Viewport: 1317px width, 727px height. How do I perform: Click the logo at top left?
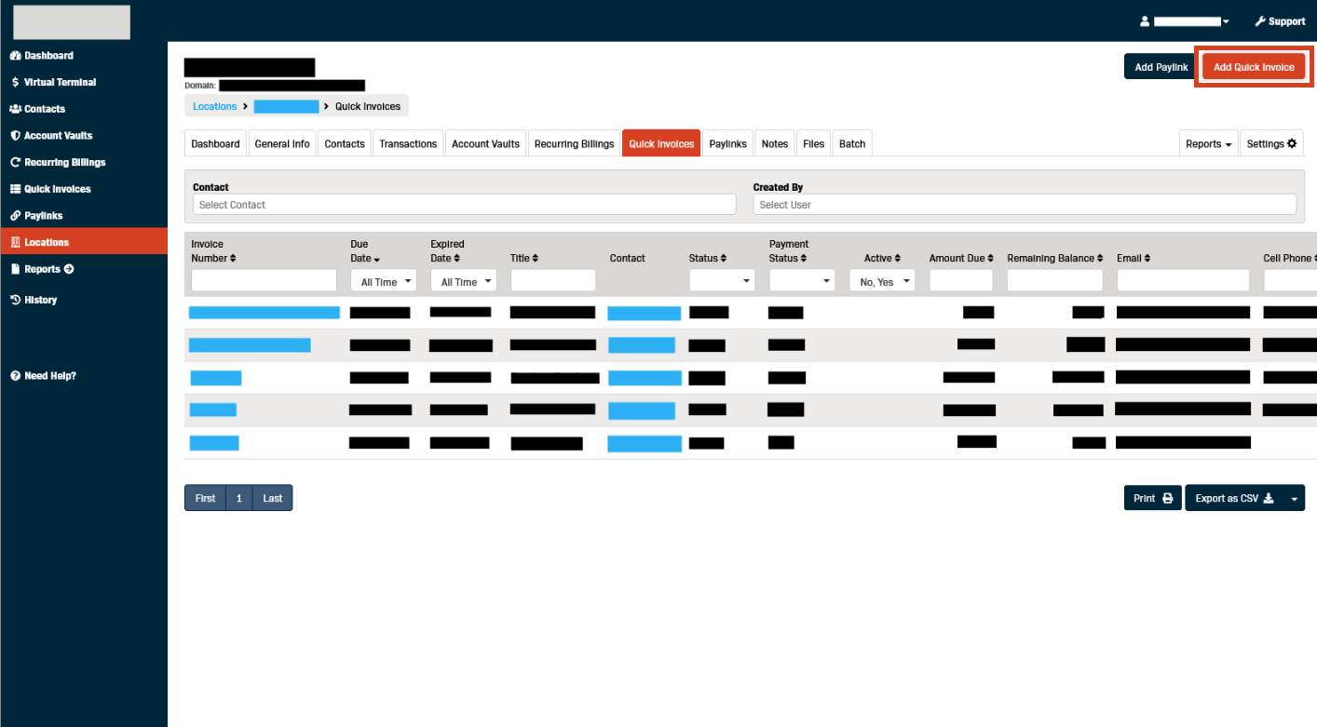[x=72, y=22]
